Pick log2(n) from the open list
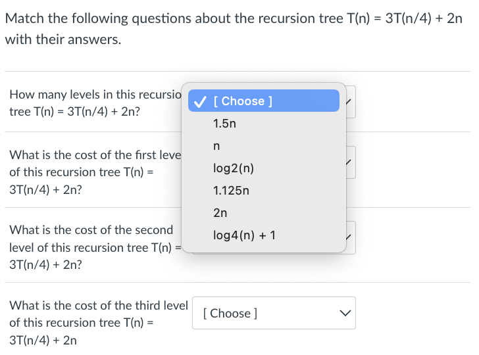Screen dimensions: 479x355 (x=234, y=168)
